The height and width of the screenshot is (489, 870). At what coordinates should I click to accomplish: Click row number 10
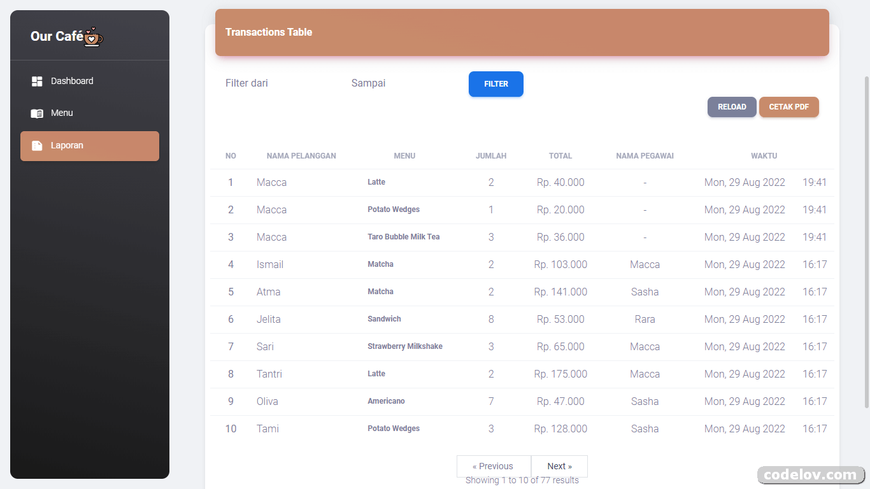231,429
